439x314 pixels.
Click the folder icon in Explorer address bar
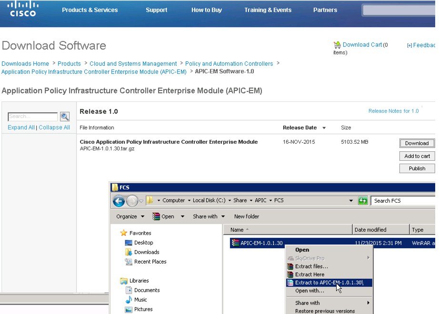click(x=150, y=200)
